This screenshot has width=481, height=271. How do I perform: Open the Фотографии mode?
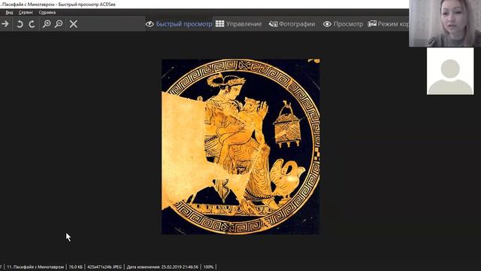[x=292, y=24]
